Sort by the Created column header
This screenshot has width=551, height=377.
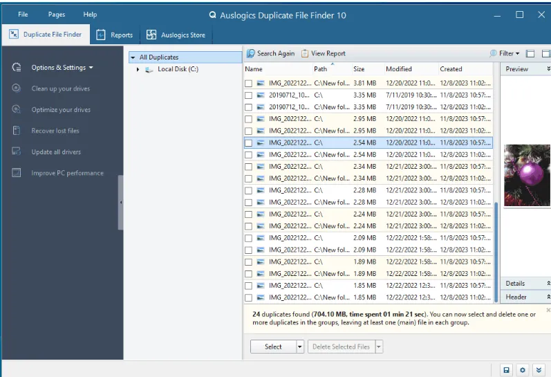tap(465, 69)
